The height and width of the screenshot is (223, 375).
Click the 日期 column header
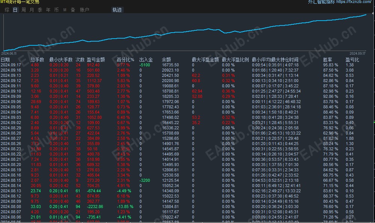pos(5,60)
